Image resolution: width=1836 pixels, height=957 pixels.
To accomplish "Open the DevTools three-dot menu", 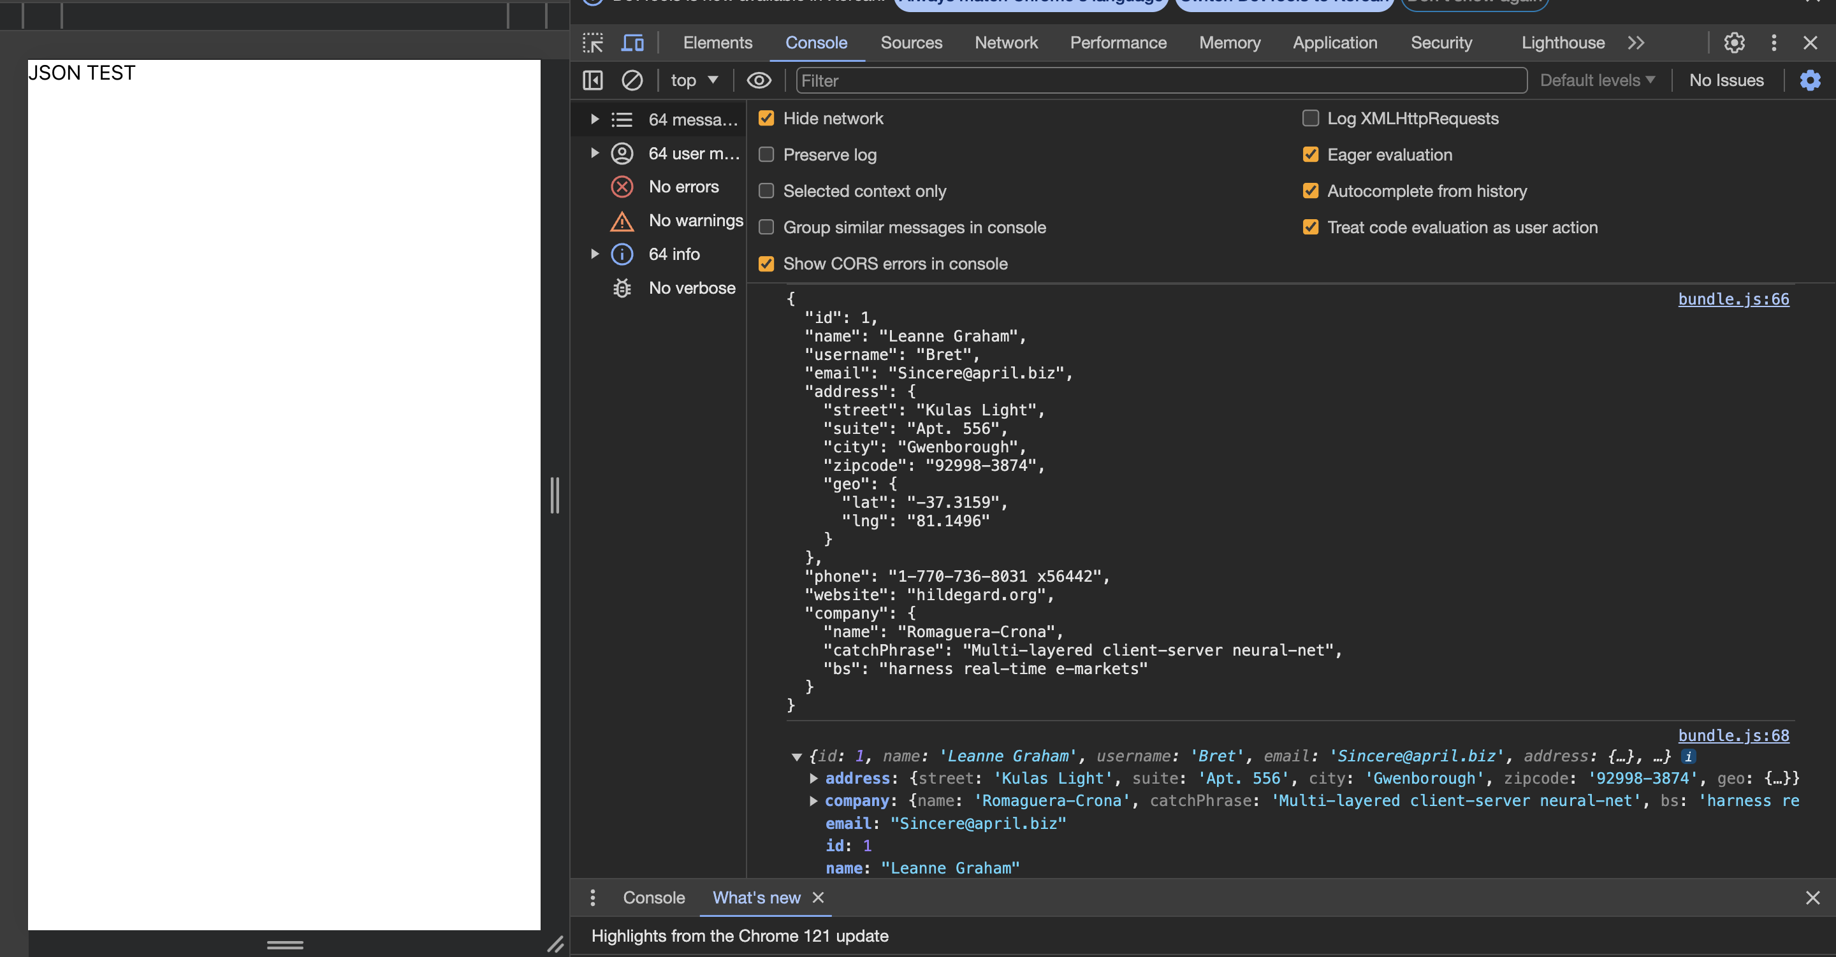I will (1774, 43).
